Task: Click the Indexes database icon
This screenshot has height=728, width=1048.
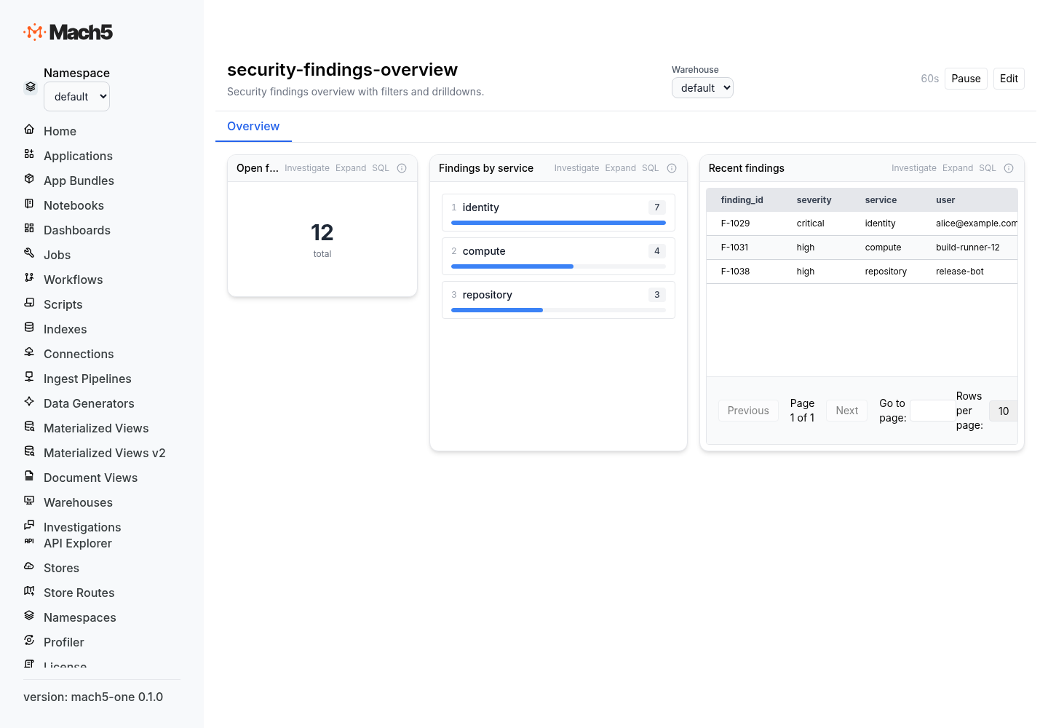Action: [x=29, y=328]
